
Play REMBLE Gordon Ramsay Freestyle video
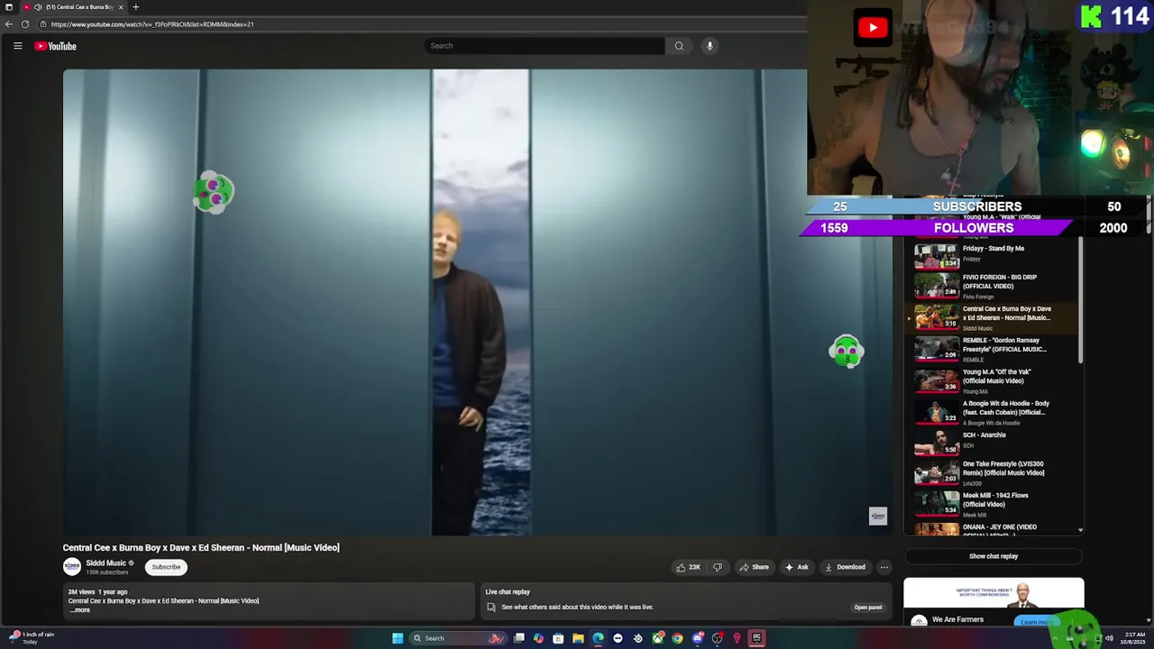[x=992, y=349]
